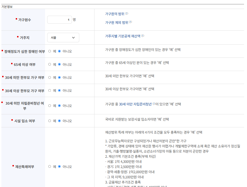This screenshot has width=247, height=187.
Task: Choose '예' for 30세 이상 한부모 가구 여부
Action: [50, 91]
